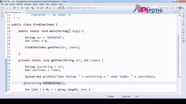Open Outline view icon in right trim
Image resolution: width=186 pixels, height=104 pixels.
coord(184,24)
